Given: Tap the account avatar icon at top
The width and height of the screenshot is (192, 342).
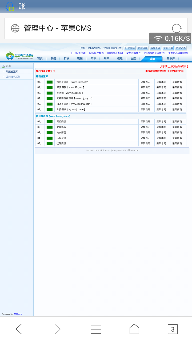Looking at the screenshot, I should (x=10, y=6).
